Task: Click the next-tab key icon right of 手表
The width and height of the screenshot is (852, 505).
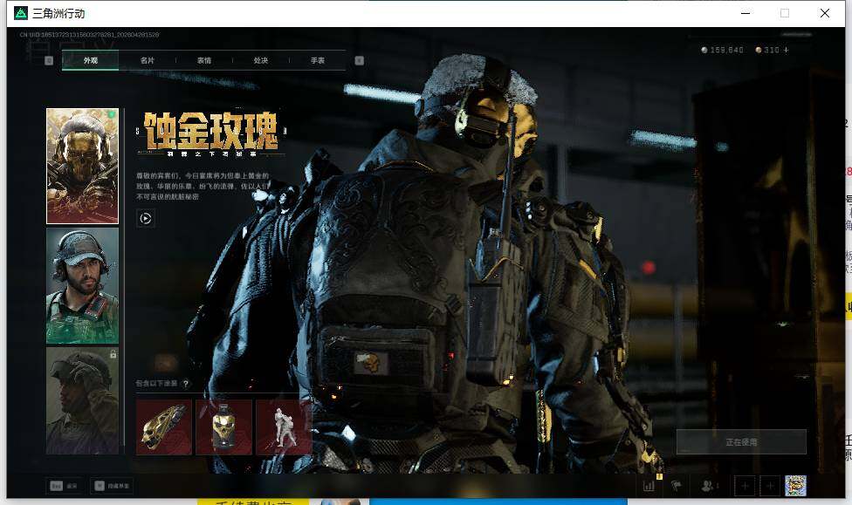Action: (359, 60)
